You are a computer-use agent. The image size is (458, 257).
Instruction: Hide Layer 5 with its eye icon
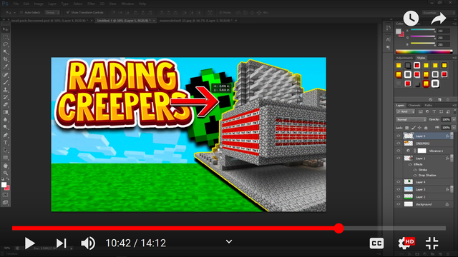coord(398,136)
